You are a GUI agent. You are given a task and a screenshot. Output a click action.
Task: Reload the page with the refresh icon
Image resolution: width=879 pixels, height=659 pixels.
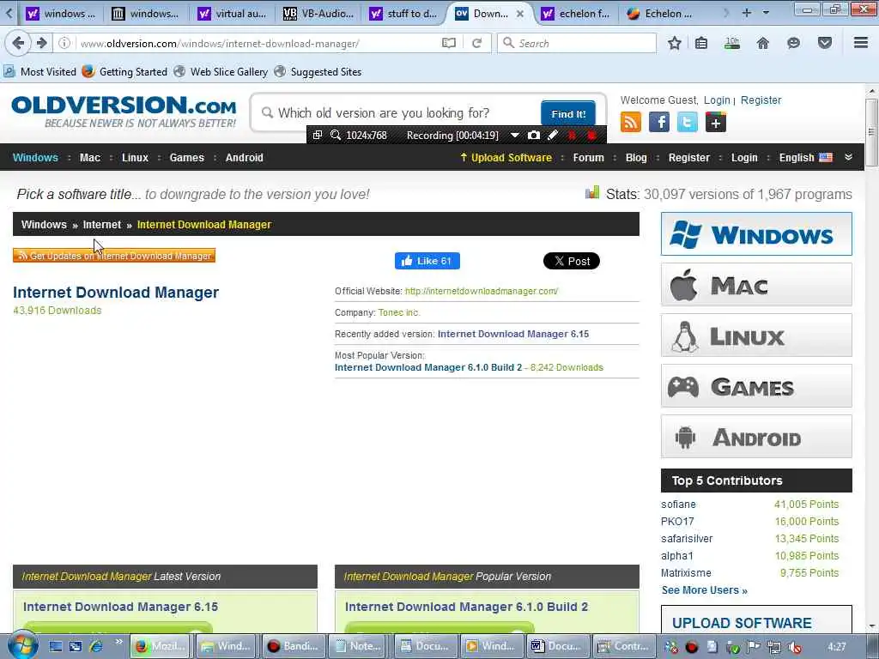(x=477, y=43)
